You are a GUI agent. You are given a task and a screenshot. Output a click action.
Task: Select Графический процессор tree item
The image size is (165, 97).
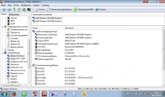pos(19,62)
